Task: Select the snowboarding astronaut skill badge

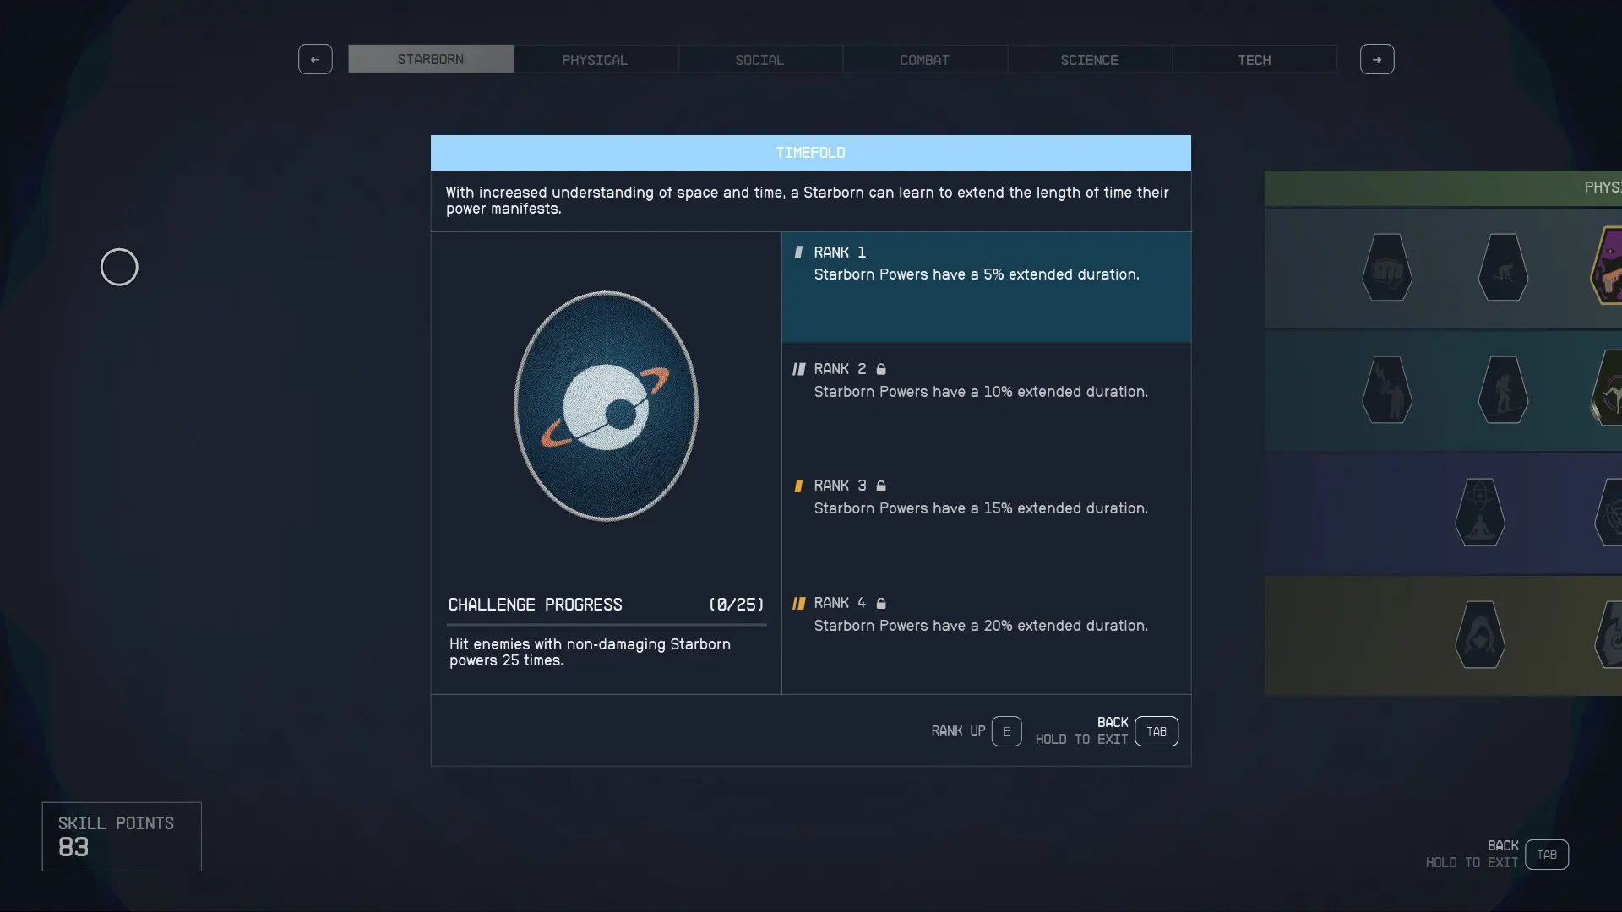Action: pos(1503,390)
